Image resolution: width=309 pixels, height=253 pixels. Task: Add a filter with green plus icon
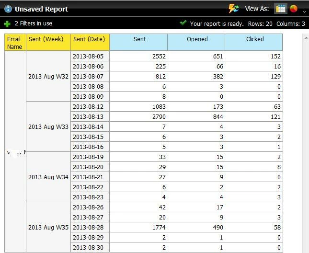[x=7, y=24]
